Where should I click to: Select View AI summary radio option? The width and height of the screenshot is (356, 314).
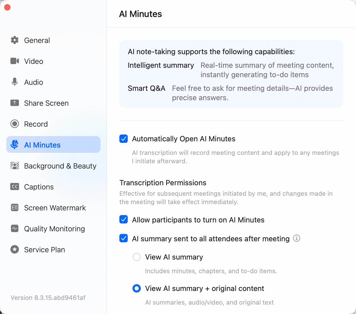pos(137,257)
